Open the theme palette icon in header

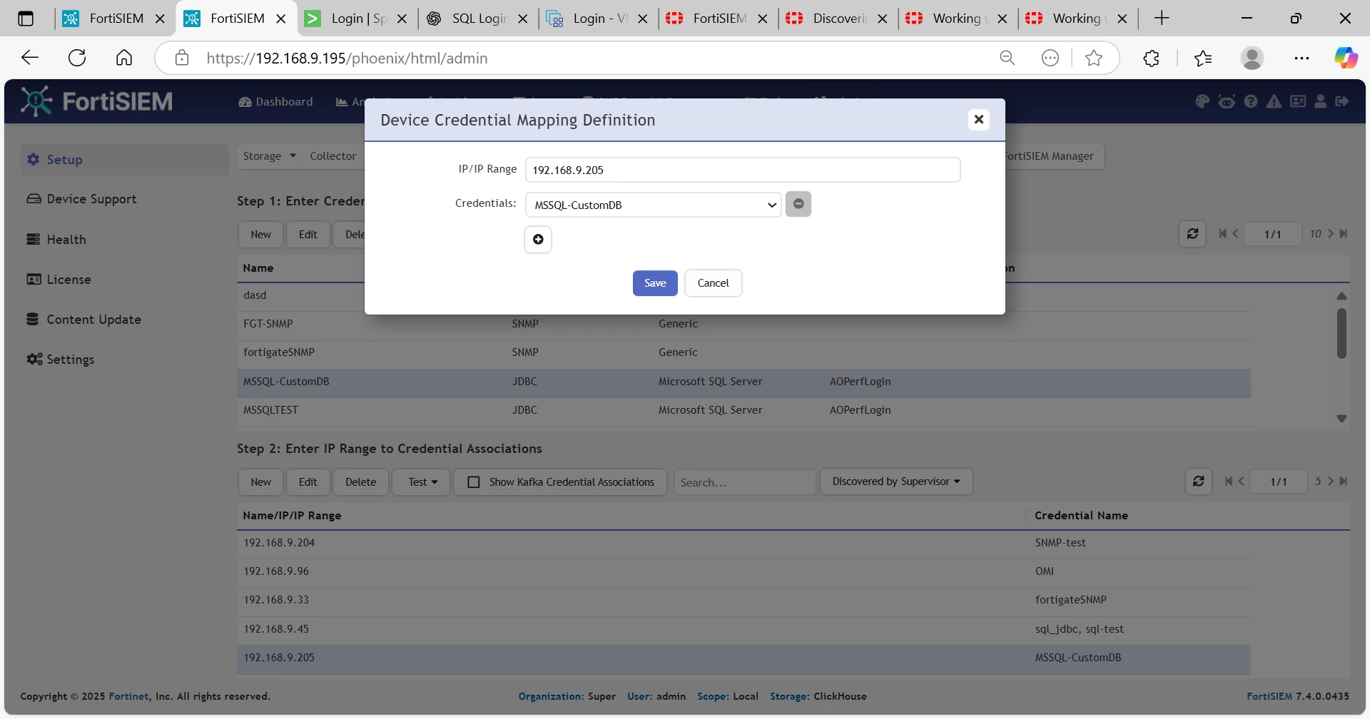click(1202, 101)
